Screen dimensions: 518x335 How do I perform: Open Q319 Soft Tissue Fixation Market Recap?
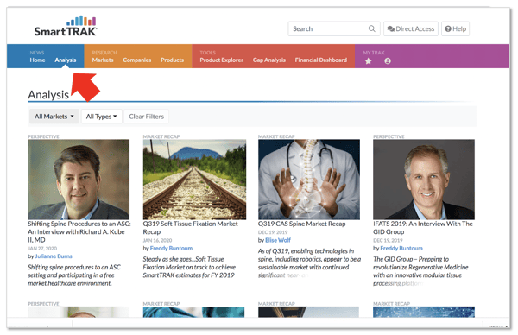point(190,228)
